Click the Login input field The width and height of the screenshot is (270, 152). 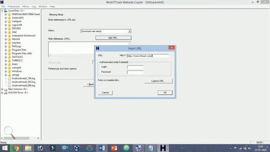pos(135,67)
